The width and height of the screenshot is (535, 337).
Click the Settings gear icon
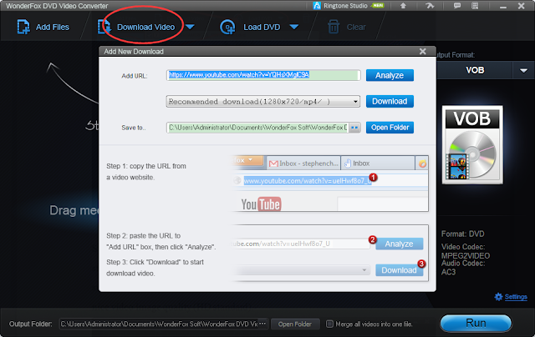(x=498, y=297)
